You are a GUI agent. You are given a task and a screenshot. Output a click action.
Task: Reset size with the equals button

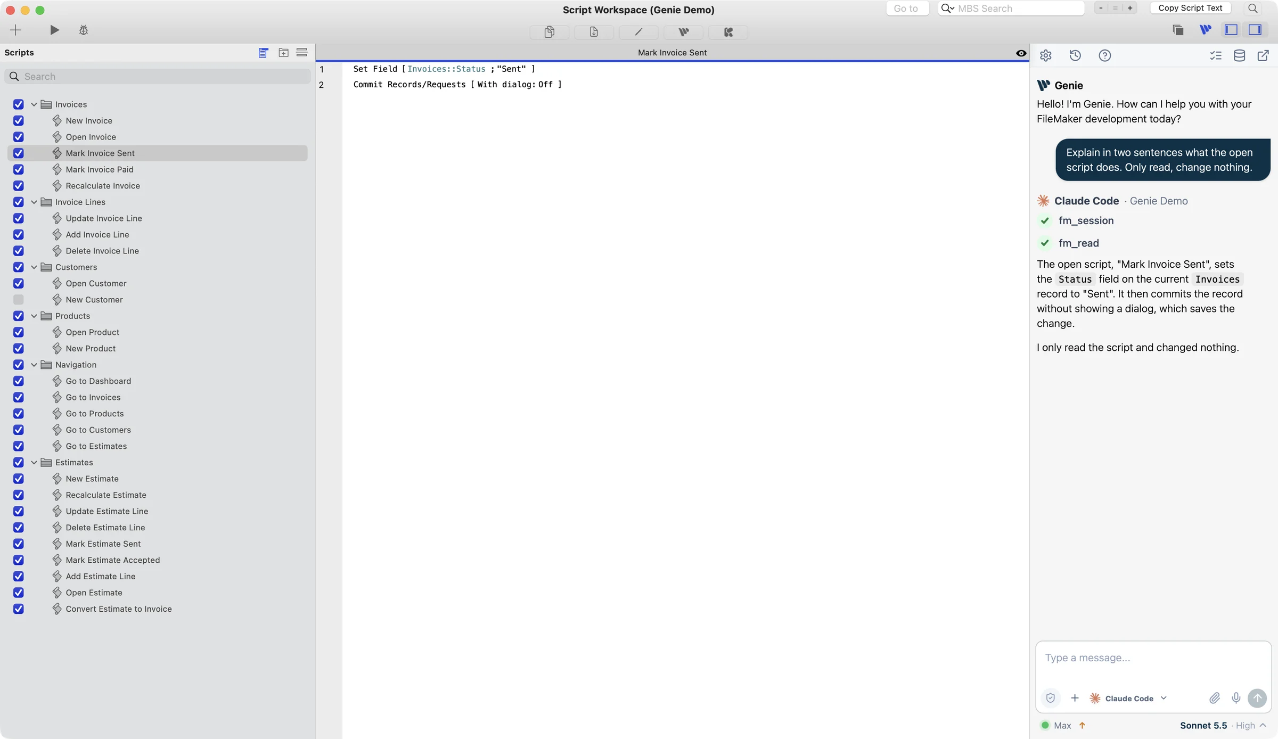click(x=1115, y=8)
